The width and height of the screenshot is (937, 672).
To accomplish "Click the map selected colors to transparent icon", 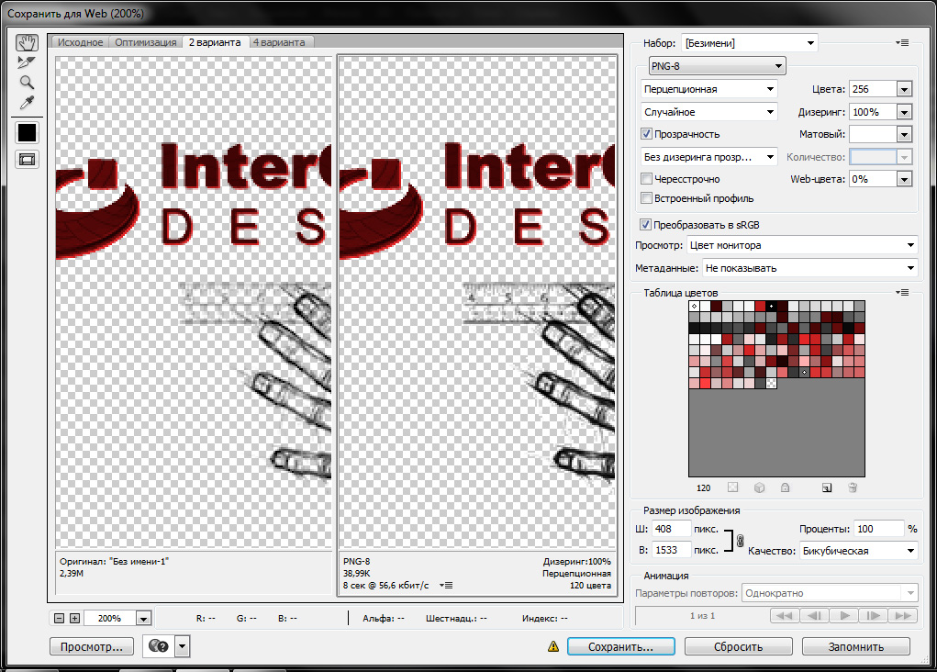I will (733, 487).
